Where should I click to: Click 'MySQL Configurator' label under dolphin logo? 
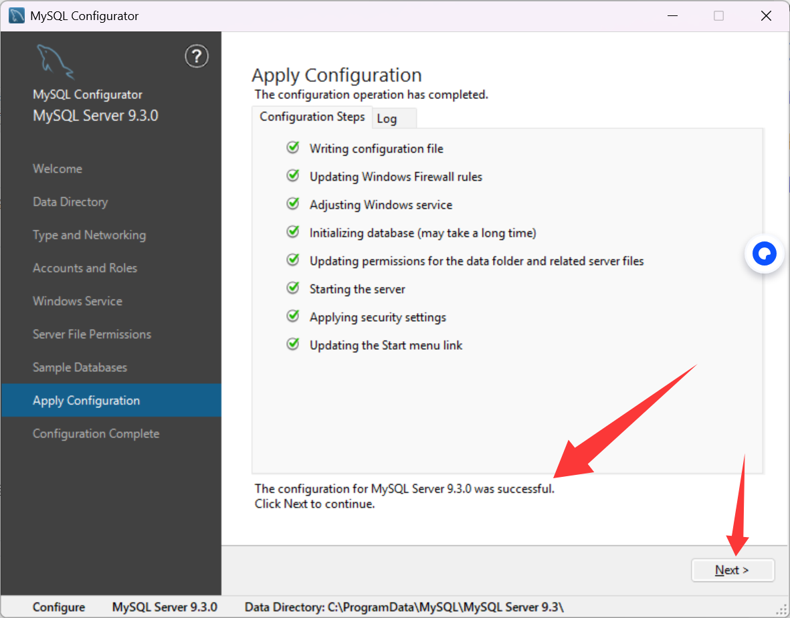[x=87, y=95]
